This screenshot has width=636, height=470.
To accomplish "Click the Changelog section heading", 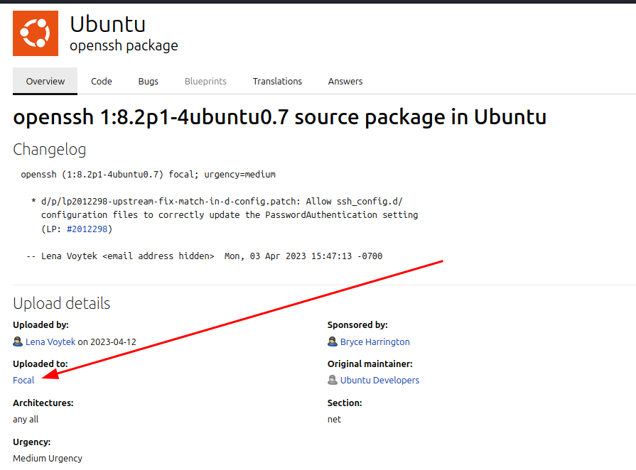I will 49,150.
